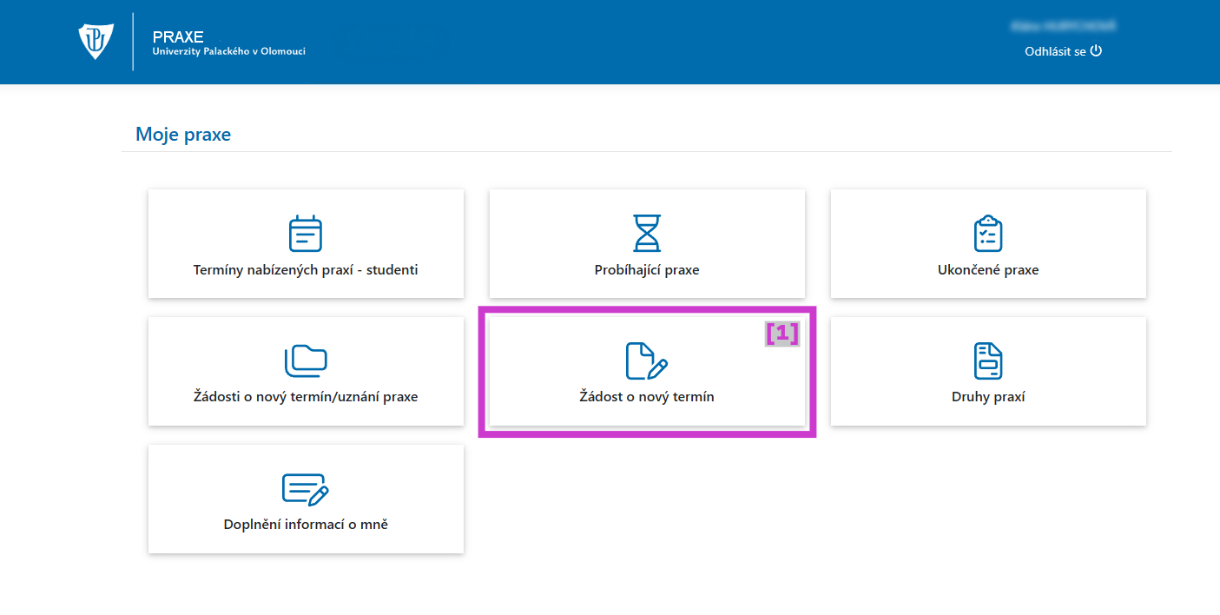
Task: Open the Druhy praxí label
Action: [988, 397]
